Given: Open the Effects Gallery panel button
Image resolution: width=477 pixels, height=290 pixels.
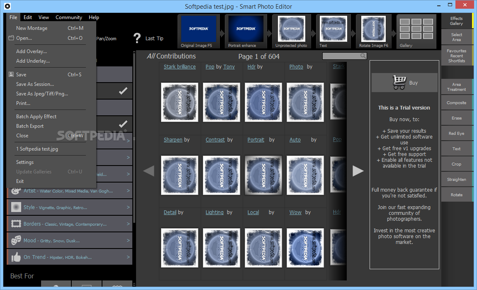Looking at the screenshot, I should click(457, 21).
